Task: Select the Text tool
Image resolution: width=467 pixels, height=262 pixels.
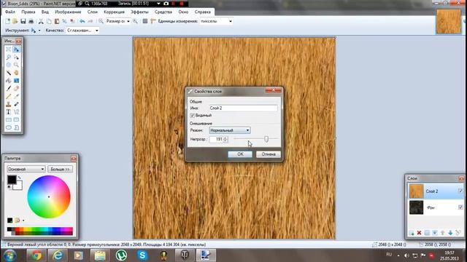Action: pyautogui.click(x=8, y=111)
